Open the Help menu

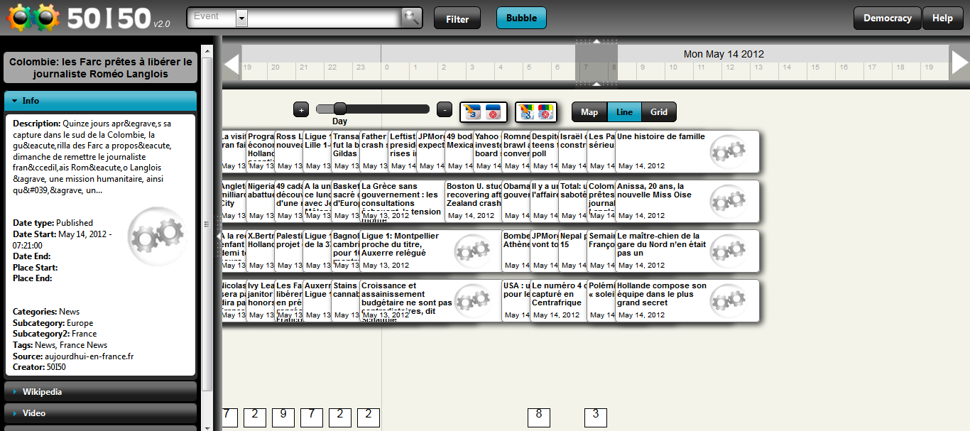[942, 18]
